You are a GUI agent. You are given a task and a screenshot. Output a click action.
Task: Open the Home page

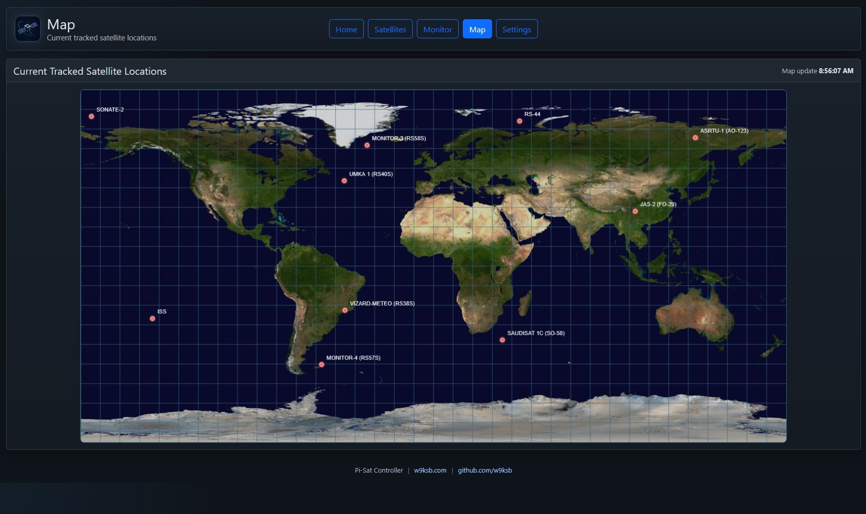346,29
